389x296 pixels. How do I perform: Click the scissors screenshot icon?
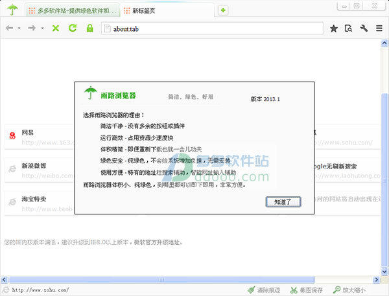pyautogui.click(x=294, y=290)
